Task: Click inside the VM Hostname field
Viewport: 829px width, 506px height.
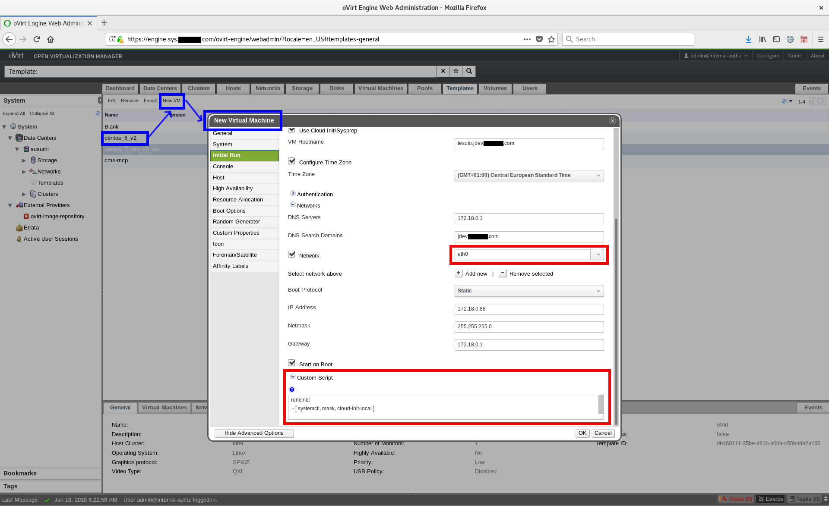Action: [x=528, y=143]
